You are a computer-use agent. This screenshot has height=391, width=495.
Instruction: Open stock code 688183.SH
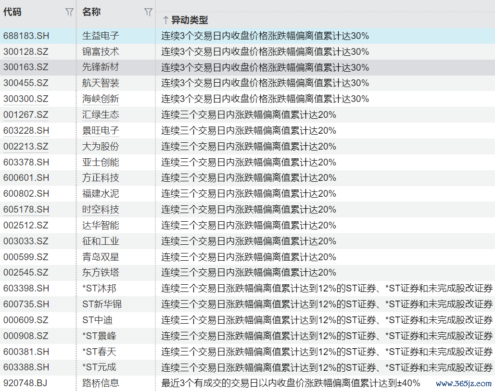click(26, 36)
